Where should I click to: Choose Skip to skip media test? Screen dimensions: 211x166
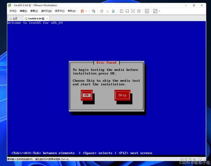tap(122, 95)
